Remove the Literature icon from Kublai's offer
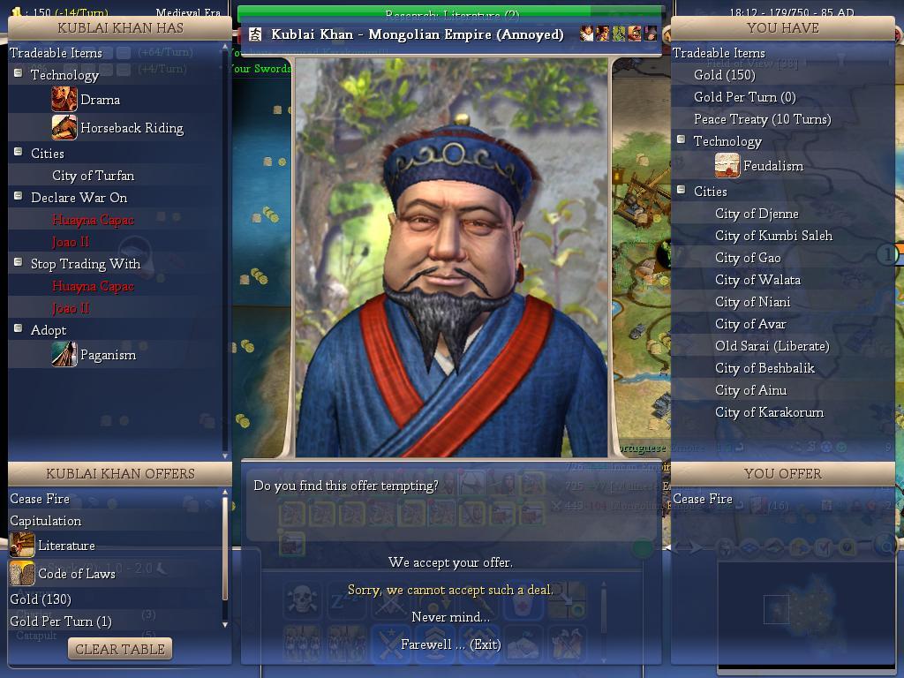Screen dimensions: 904x678 click(x=22, y=545)
